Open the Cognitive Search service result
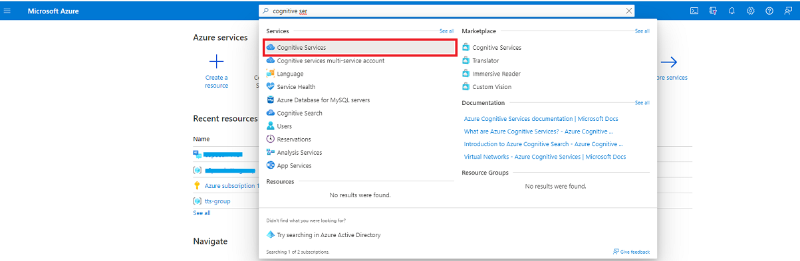This screenshot has width=800, height=261. pyautogui.click(x=299, y=113)
